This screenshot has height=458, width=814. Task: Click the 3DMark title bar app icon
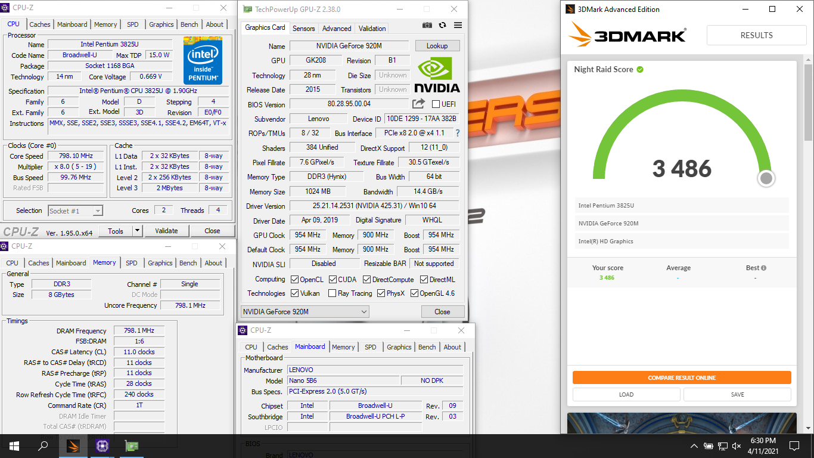tap(570, 9)
